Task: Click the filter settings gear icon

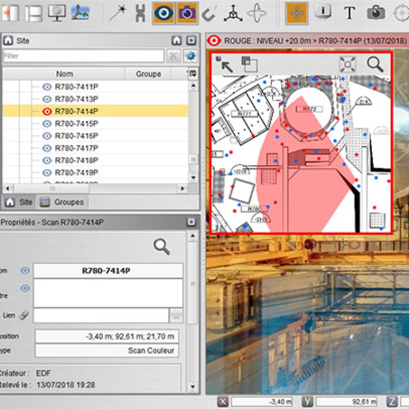Action: point(190,56)
